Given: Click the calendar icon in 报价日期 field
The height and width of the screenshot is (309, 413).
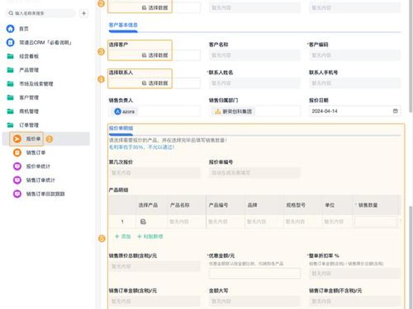Looking at the screenshot, I should (x=395, y=111).
